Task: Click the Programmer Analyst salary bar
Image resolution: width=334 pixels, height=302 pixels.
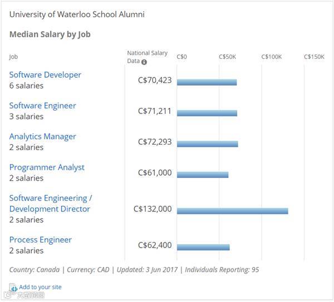Action: [x=203, y=175]
